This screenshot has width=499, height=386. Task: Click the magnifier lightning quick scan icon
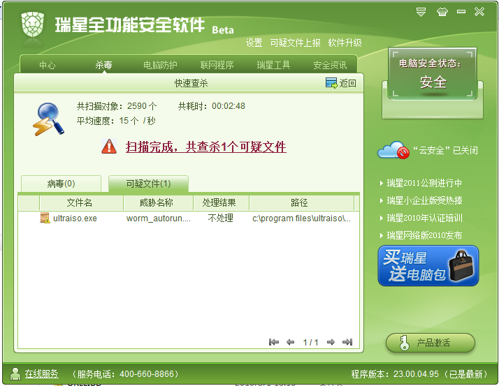[48, 119]
